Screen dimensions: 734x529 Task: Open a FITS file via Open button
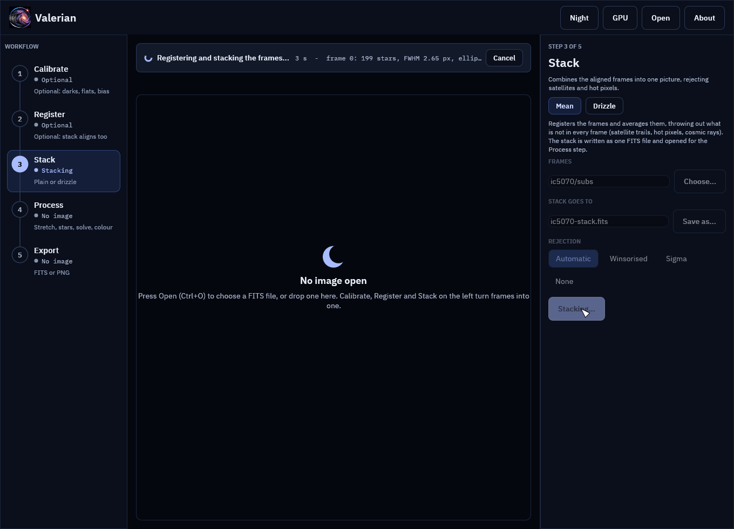point(661,18)
